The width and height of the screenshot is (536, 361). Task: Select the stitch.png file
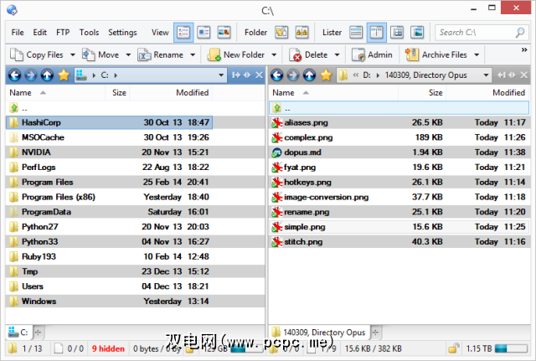399,242
